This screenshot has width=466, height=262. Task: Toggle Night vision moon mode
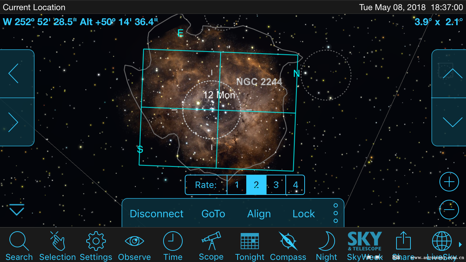point(327,246)
